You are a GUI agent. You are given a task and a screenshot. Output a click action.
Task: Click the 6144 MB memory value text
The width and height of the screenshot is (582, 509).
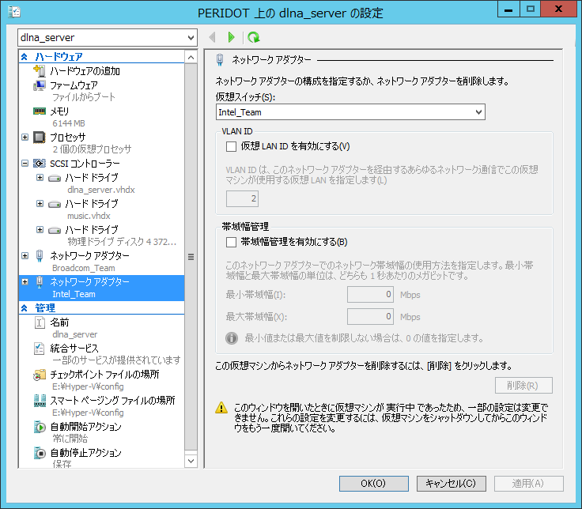pos(69,123)
